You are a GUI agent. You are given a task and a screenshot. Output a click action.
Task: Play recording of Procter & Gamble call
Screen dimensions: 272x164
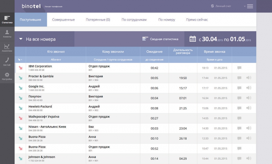[x=249, y=78]
